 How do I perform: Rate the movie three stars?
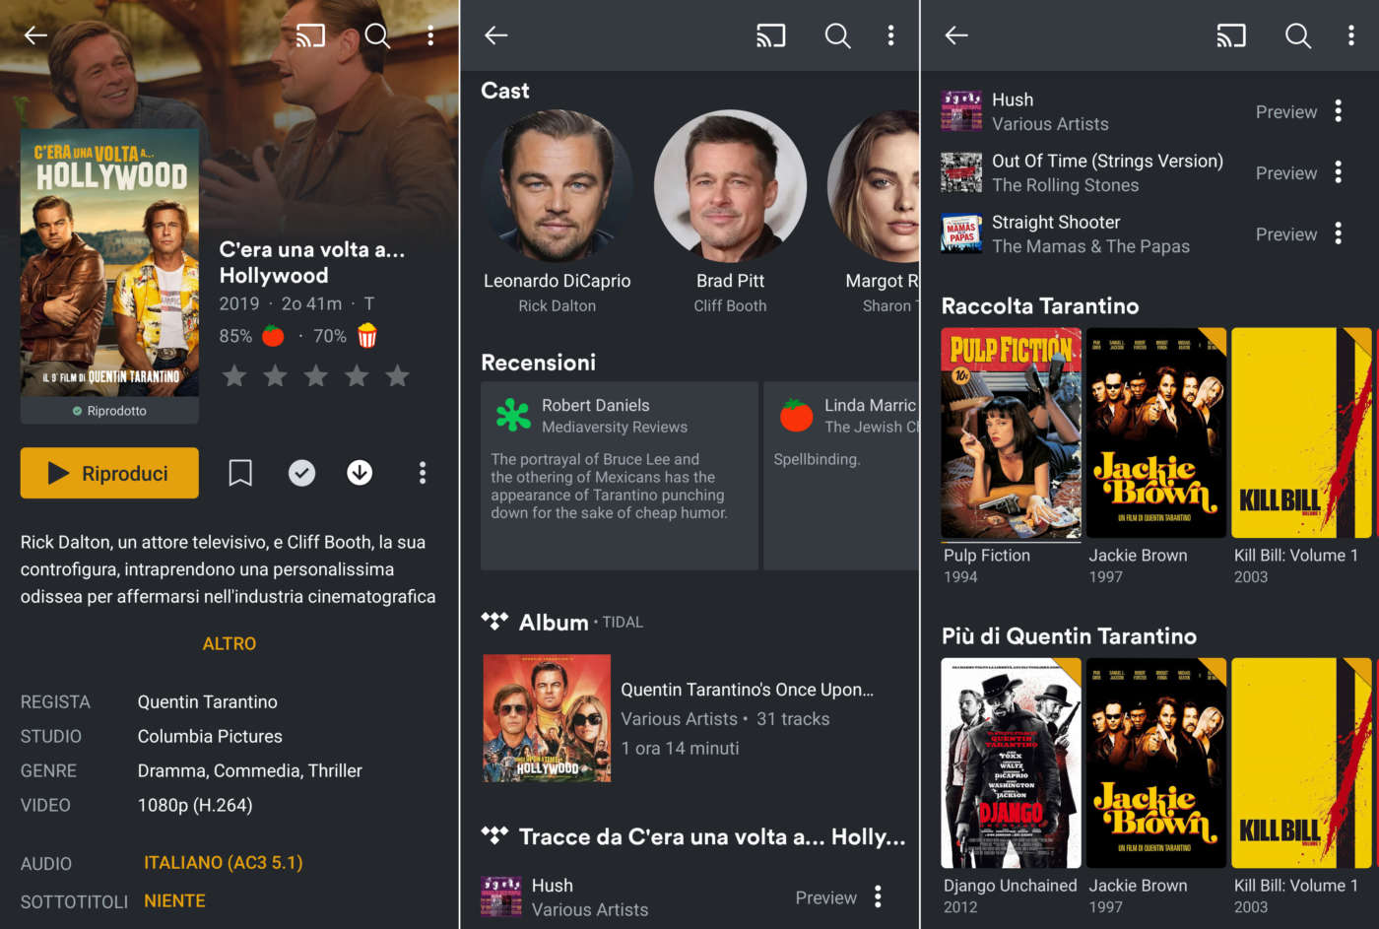(315, 375)
